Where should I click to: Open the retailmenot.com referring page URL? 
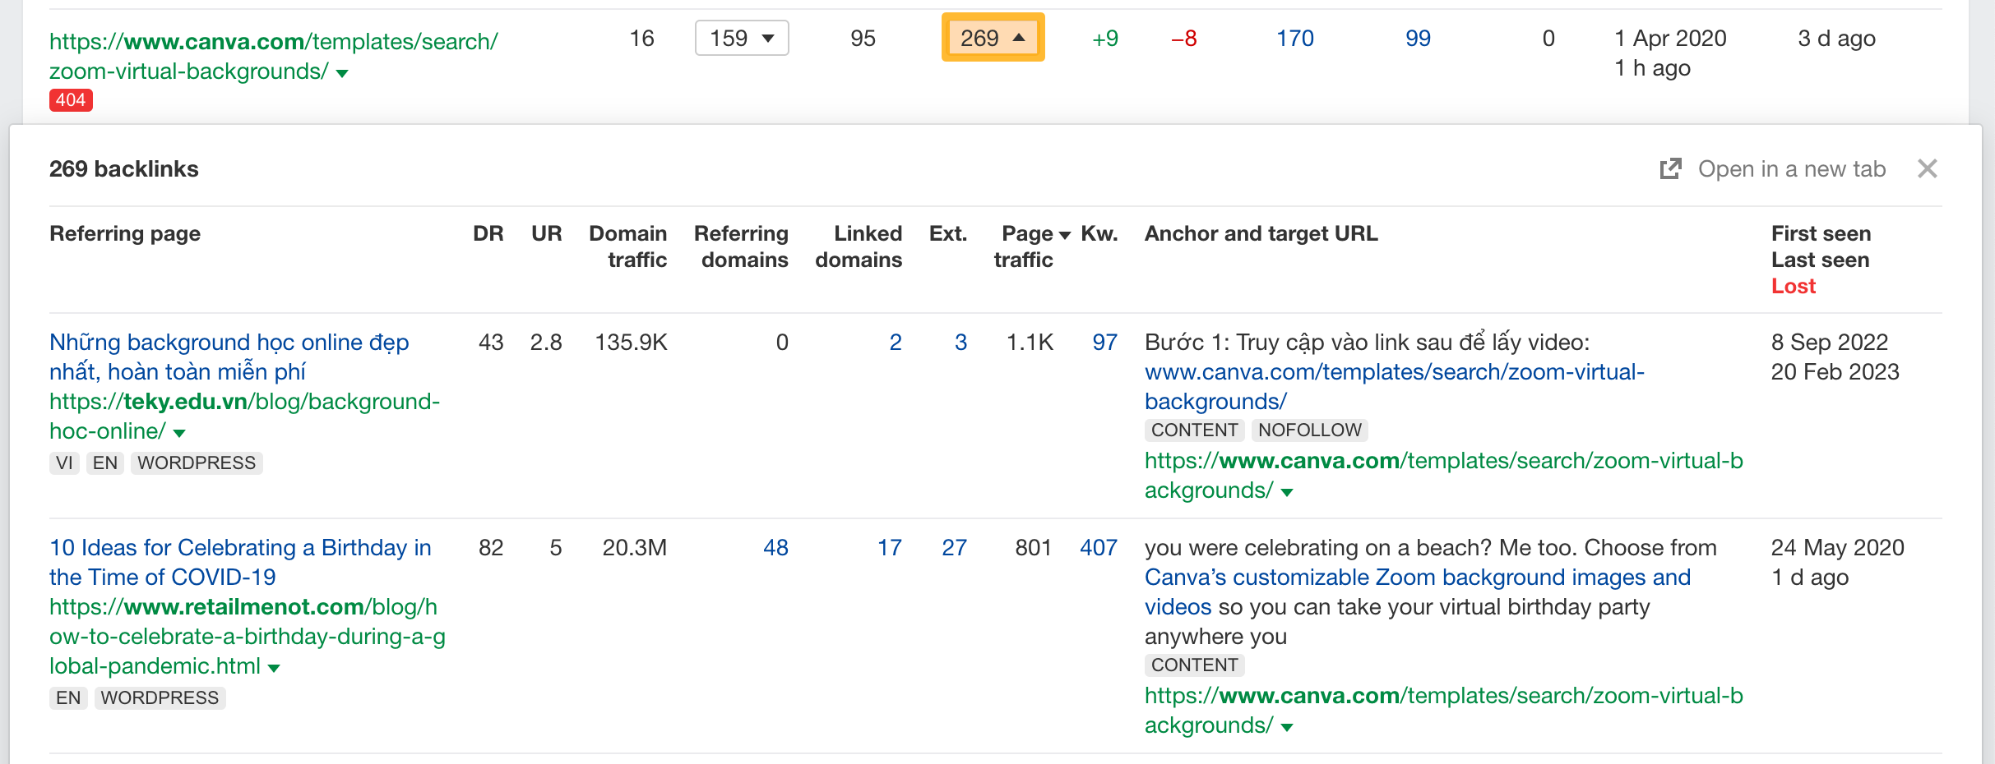(247, 636)
